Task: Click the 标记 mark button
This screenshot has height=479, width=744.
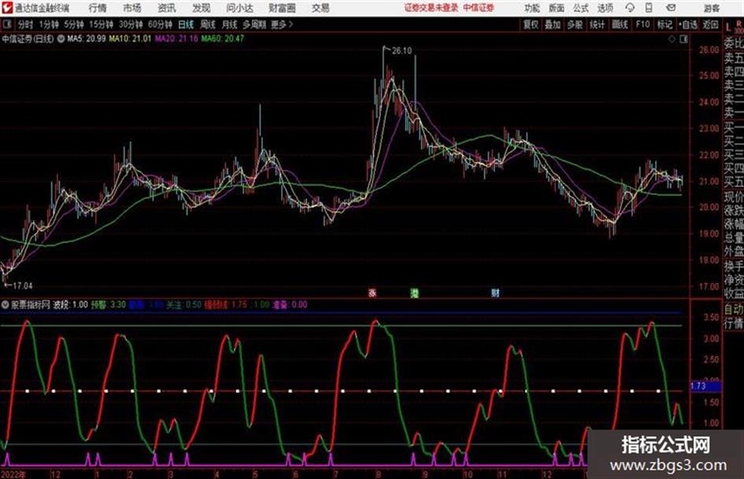Action: click(x=664, y=24)
